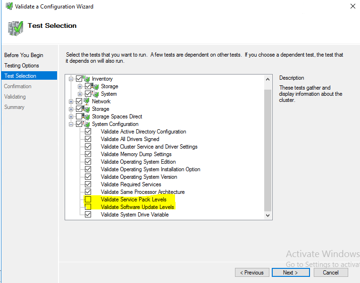Screen dimensions: 360x283
Task: Select Validate Same Processor Architecture text
Action: click(x=143, y=191)
